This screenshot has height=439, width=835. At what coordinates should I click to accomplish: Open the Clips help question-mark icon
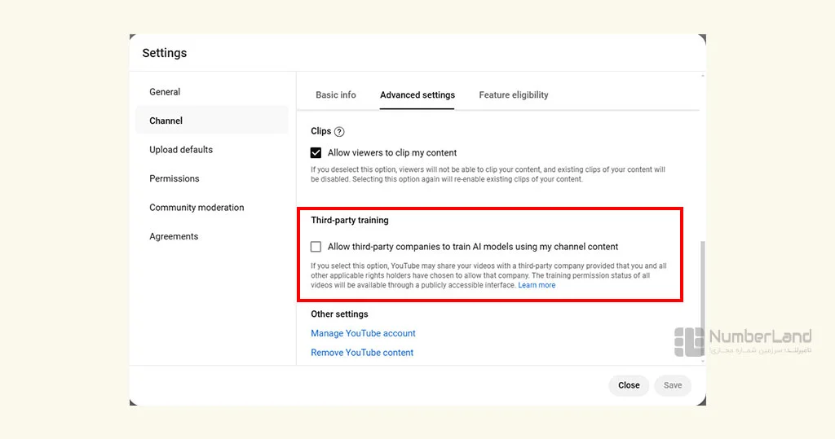[339, 131]
